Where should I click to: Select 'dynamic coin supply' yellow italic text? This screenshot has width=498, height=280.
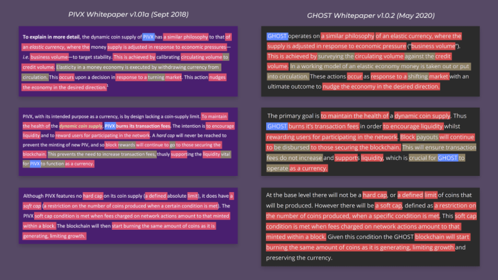click(81, 126)
